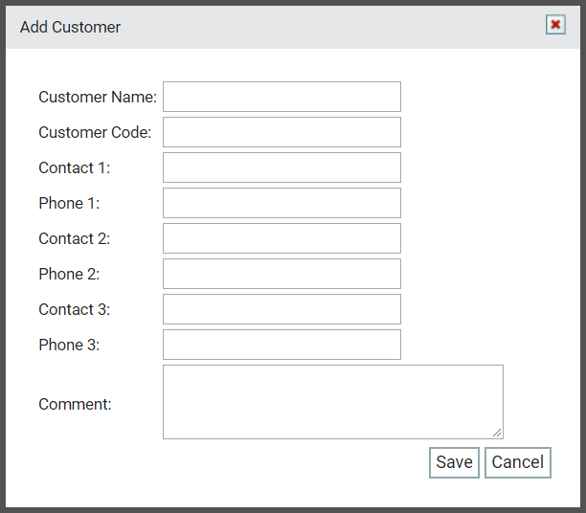Viewport: 586px width, 513px height.
Task: Click the "Customer Name:" label
Action: click(98, 98)
